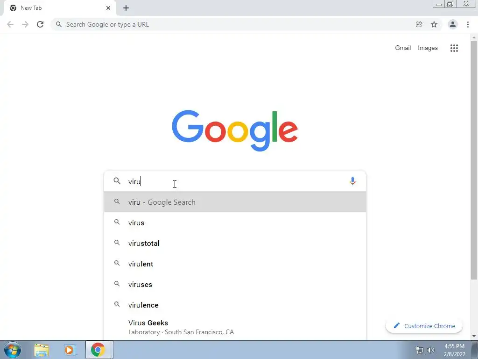Screen dimensions: 478x359
Task: Open the Images link
Action: (x=428, y=48)
